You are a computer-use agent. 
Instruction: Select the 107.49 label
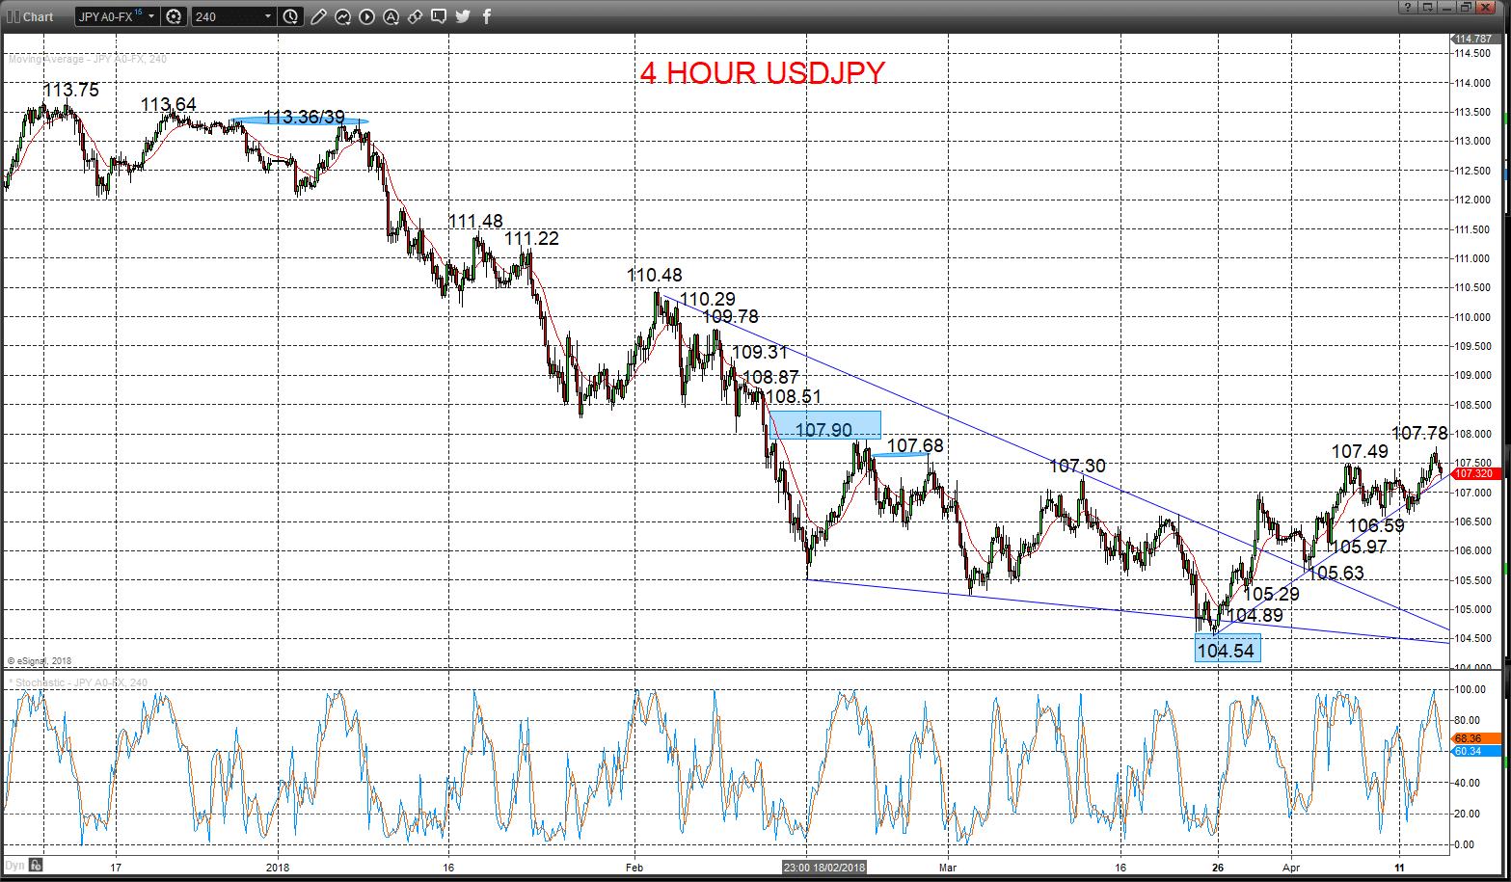point(1360,451)
